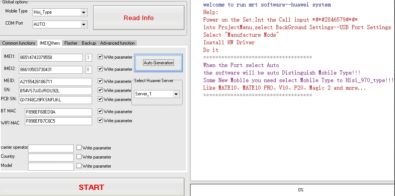Select the IMEI Others tab
This screenshot has height=196, width=395.
[50, 43]
